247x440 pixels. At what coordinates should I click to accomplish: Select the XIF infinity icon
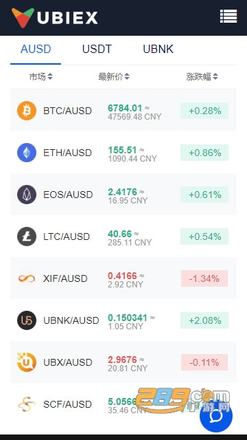tap(27, 278)
